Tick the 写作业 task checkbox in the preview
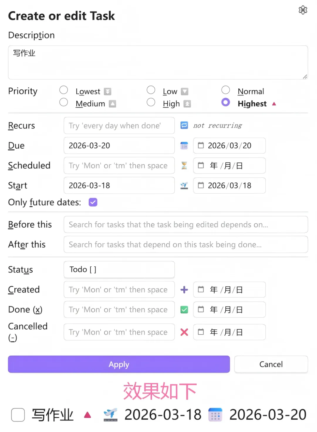317x432 pixels. 18,415
